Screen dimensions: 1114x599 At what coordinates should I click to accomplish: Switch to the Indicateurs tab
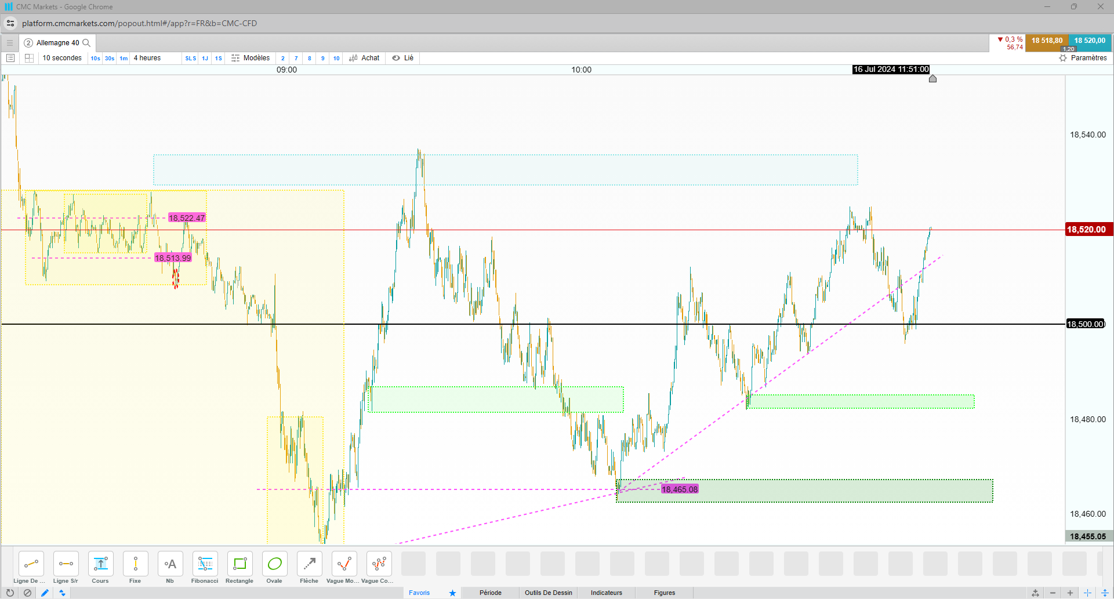(x=607, y=593)
